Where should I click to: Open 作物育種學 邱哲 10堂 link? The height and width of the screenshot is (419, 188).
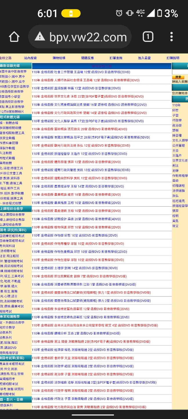(x=78, y=244)
